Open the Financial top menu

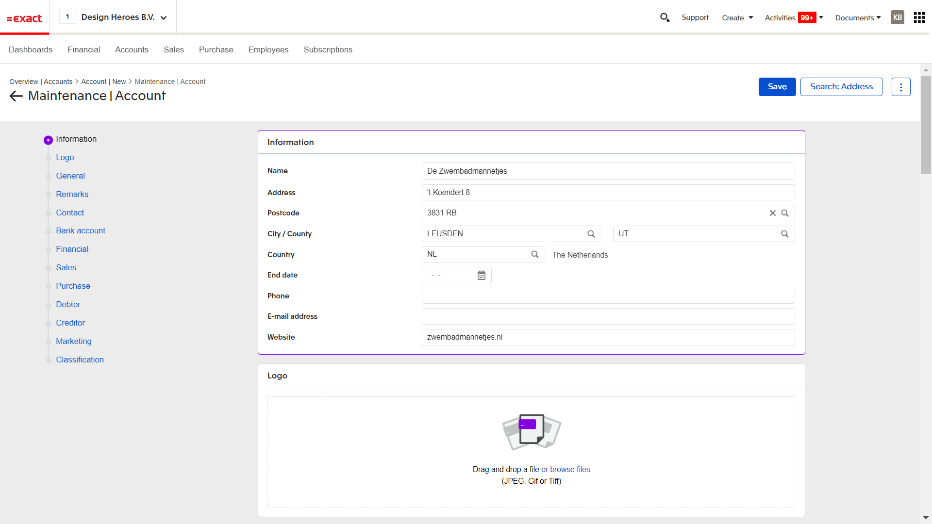83,49
